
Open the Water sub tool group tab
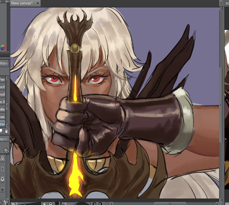point(4,63)
